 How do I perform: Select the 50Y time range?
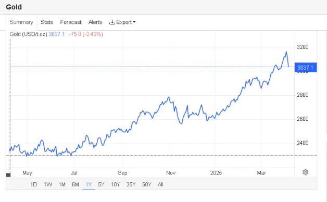click(147, 184)
